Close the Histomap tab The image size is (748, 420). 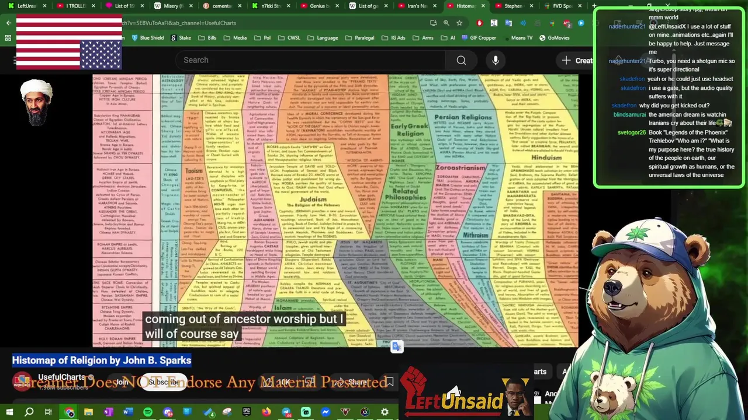(x=483, y=6)
